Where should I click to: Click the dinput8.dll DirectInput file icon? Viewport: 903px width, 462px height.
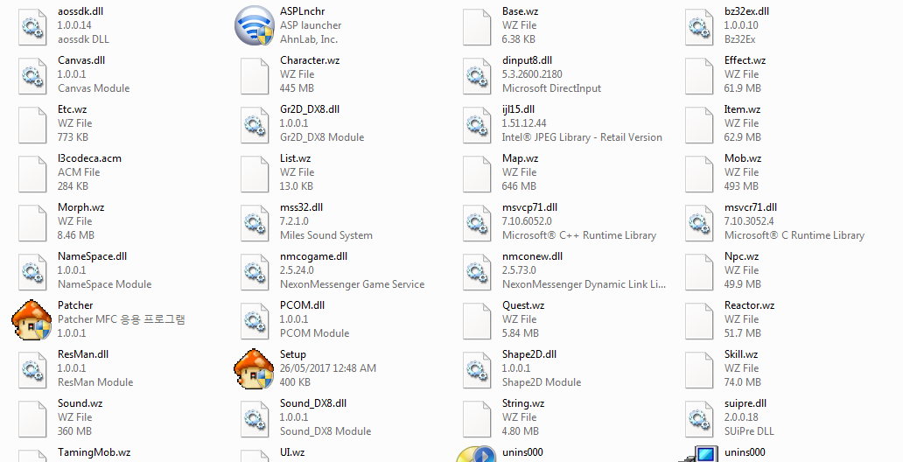tap(477, 74)
